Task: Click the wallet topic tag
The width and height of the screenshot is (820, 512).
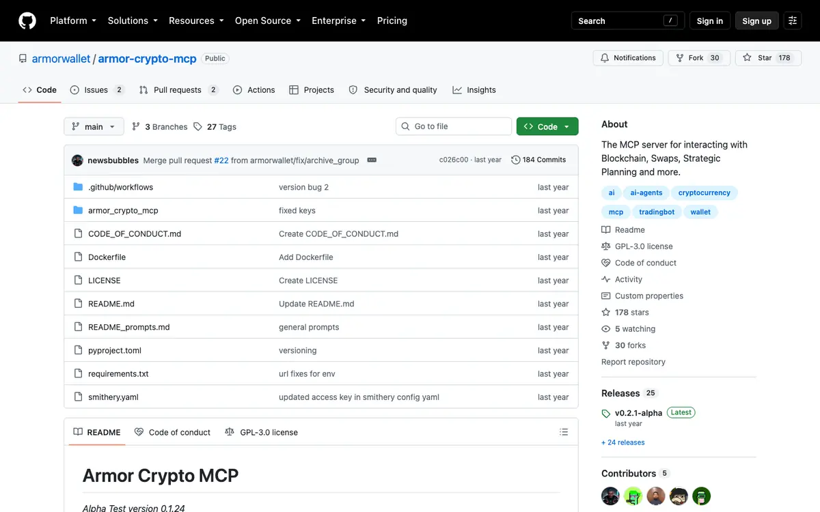Action: click(700, 212)
